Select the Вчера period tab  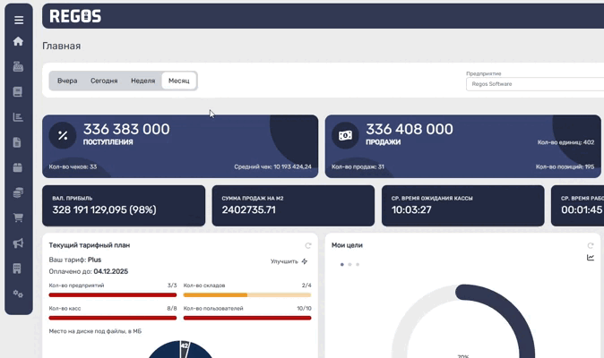pos(67,81)
